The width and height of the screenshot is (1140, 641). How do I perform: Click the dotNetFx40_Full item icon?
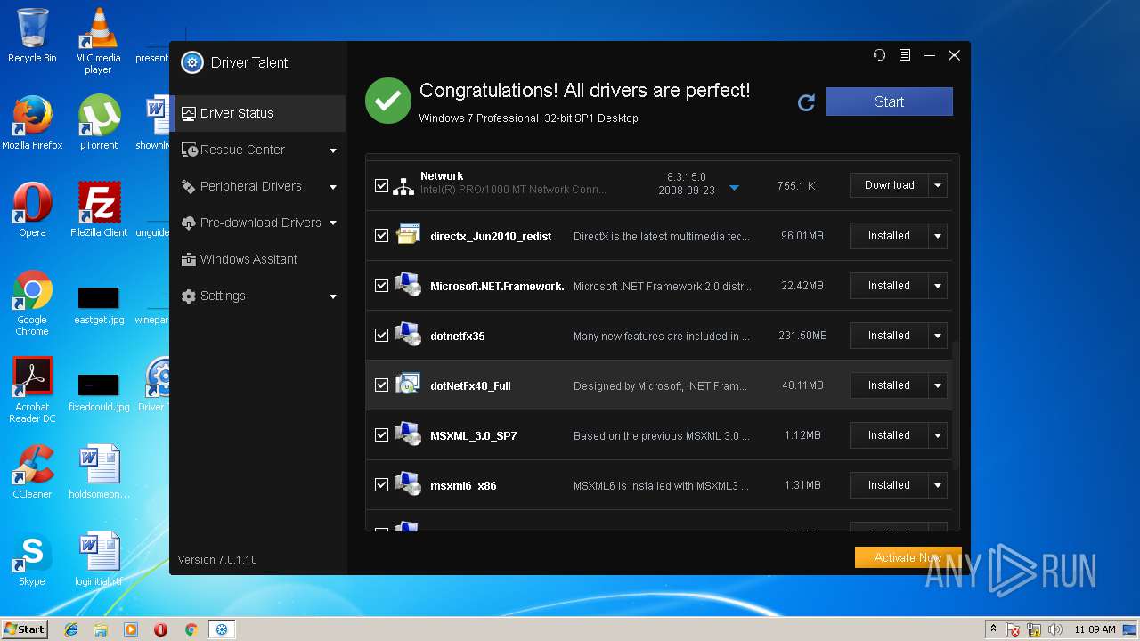(408, 385)
